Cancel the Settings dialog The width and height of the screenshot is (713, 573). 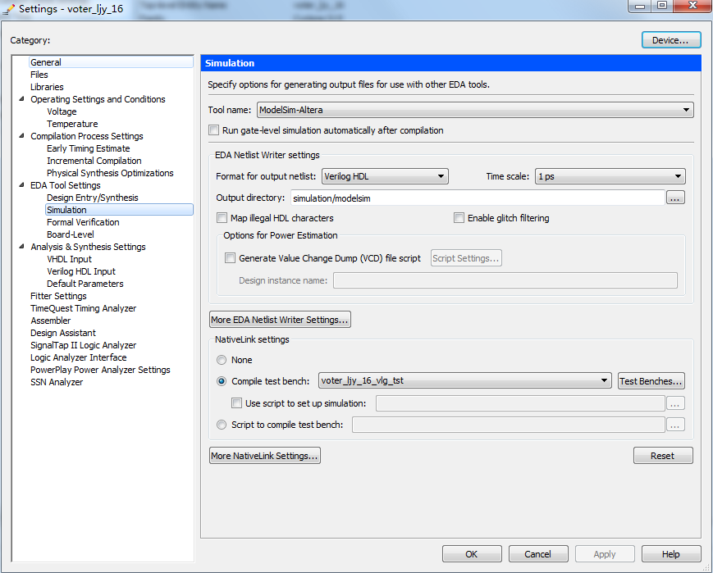click(x=538, y=554)
